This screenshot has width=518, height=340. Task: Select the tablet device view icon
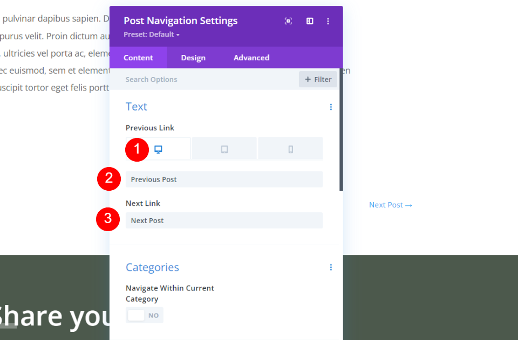click(224, 149)
